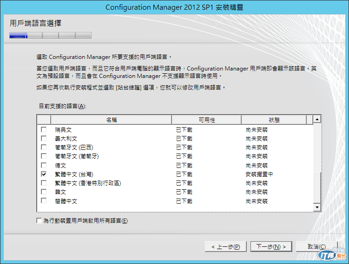This screenshot has width=349, height=264.
Task: Click the 取消(C) cancel button
Action: point(317,247)
